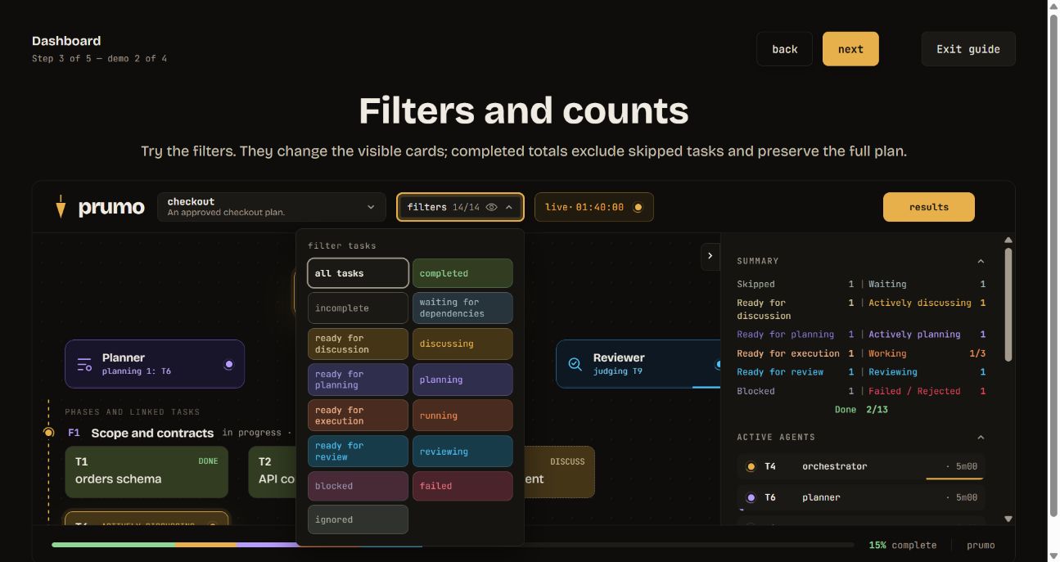Toggle the 'reviewing' filter chip
Screen dimensions: 1060x562
pyautogui.click(x=462, y=452)
